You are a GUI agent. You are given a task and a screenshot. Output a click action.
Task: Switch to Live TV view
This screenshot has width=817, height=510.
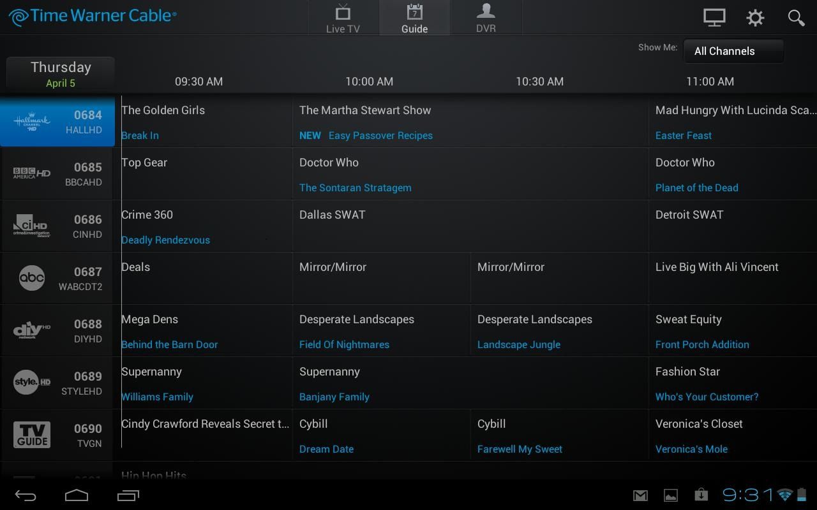(x=343, y=18)
